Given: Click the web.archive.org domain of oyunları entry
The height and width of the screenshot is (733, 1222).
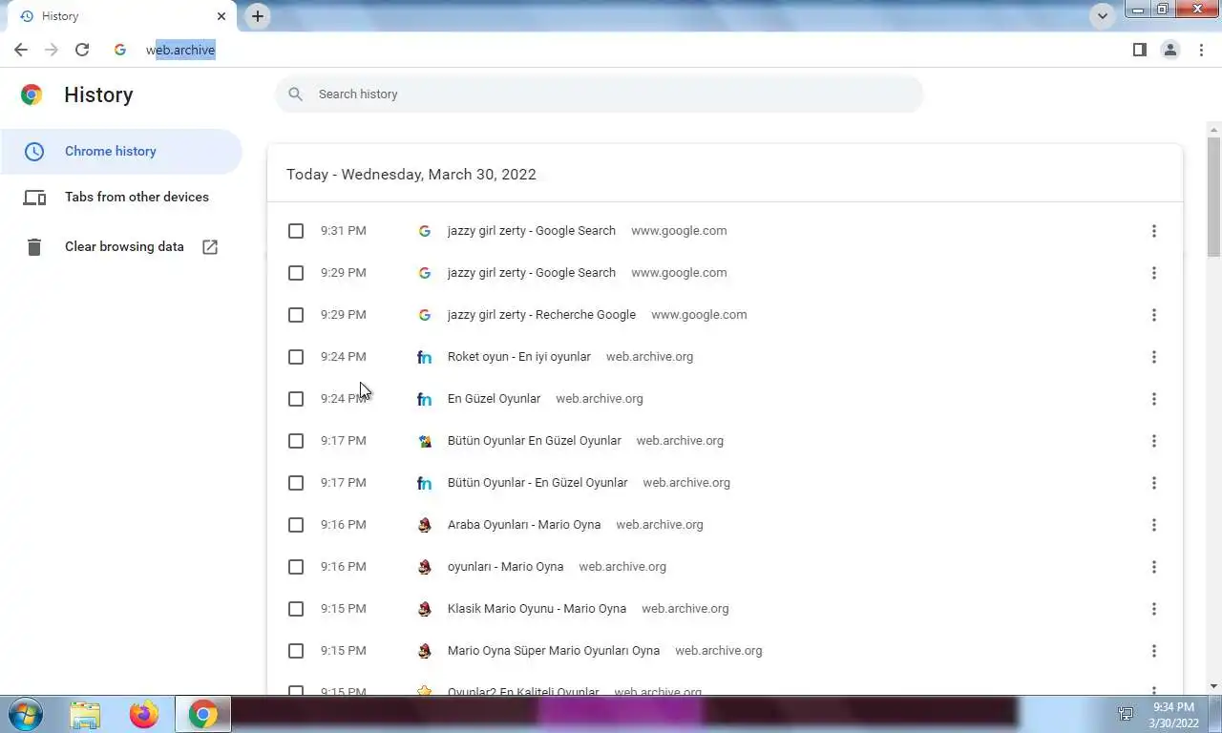Looking at the screenshot, I should click(x=622, y=567).
